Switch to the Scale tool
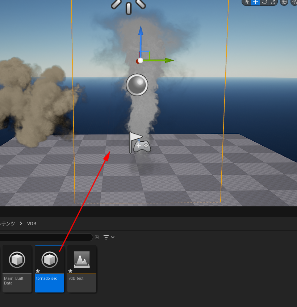 tap(273, 2)
